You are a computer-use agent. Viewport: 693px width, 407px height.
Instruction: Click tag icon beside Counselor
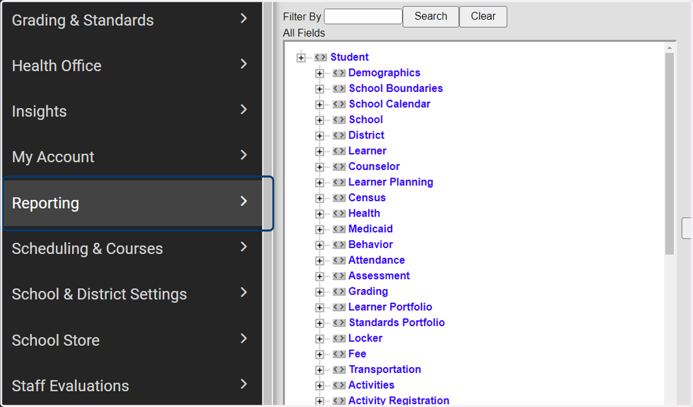click(x=339, y=166)
